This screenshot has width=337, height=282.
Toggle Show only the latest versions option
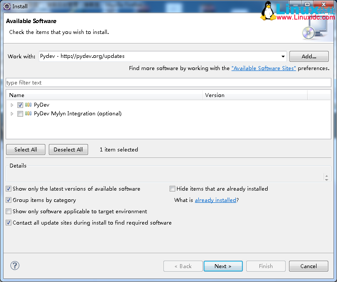click(x=9, y=189)
